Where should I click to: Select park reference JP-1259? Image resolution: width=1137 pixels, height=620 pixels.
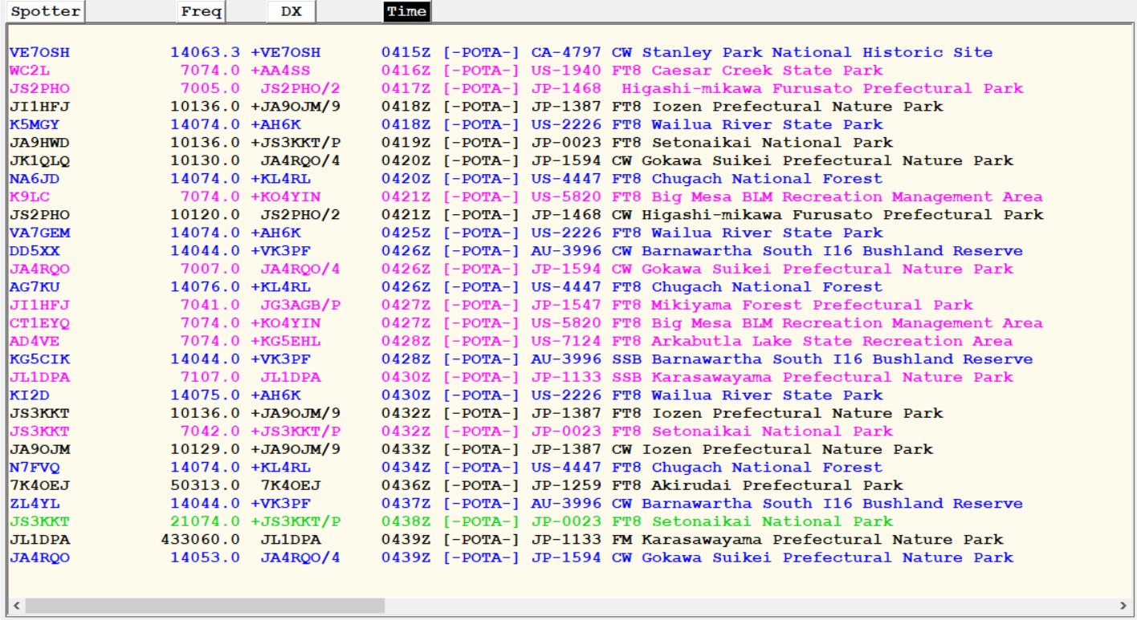pos(566,486)
